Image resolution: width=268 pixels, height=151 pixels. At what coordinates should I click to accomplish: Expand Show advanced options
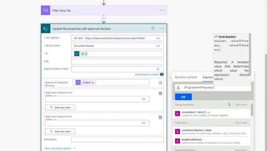[60, 148]
